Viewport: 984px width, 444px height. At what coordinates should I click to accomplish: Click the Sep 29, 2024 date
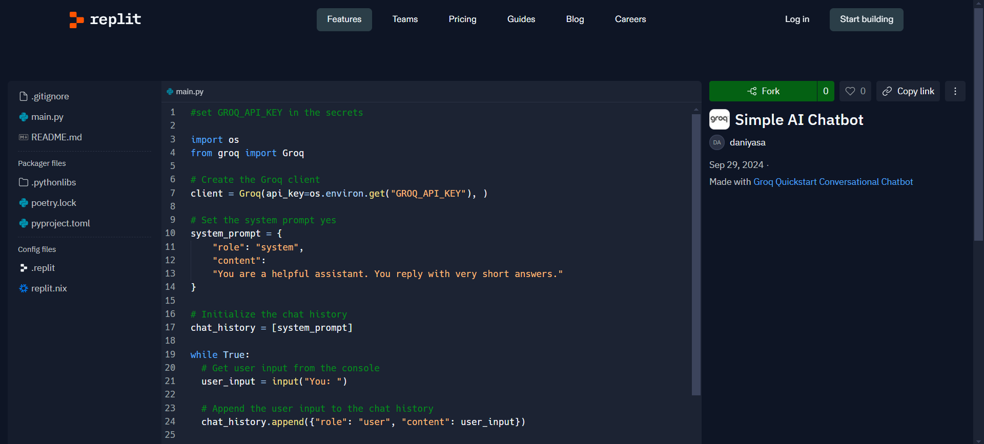(736, 165)
